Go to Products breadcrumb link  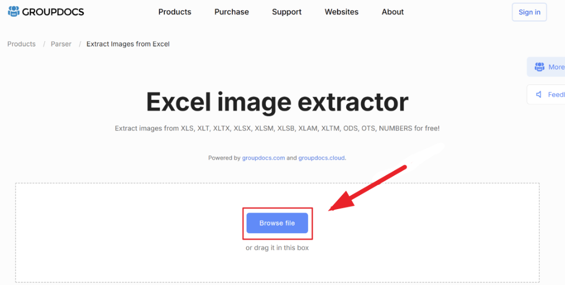click(x=21, y=44)
